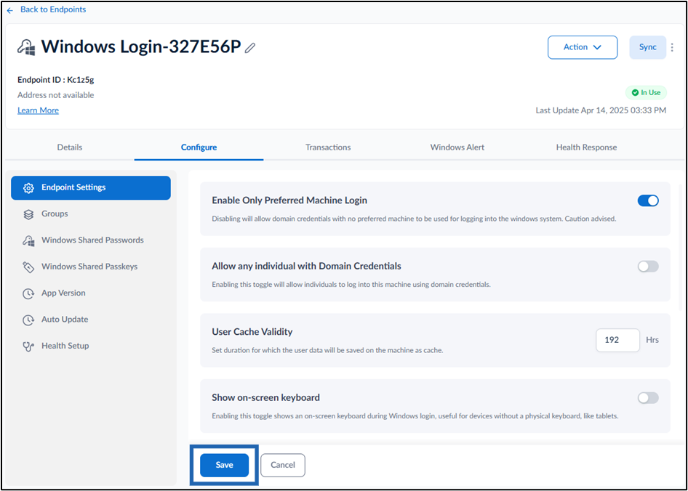Open Groups in the sidebar
688x491 pixels.
(91, 214)
